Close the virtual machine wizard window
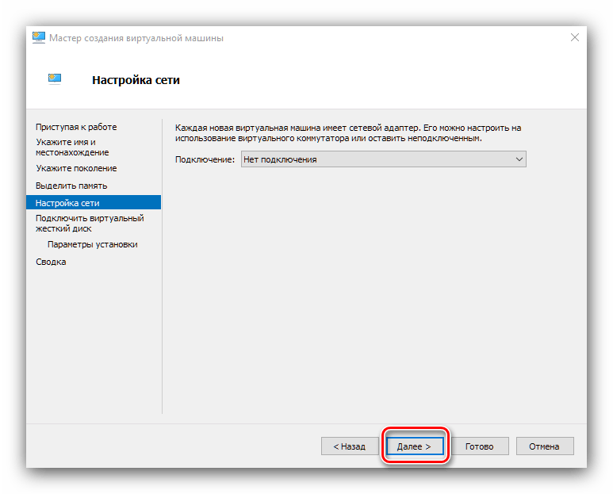The width and height of the screenshot is (613, 494). click(574, 37)
